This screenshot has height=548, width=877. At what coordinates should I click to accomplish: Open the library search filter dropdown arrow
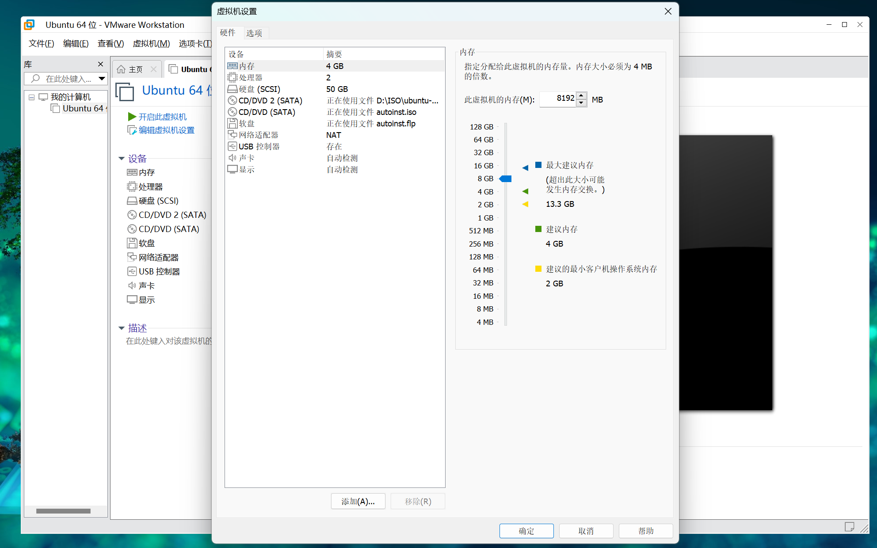(102, 79)
